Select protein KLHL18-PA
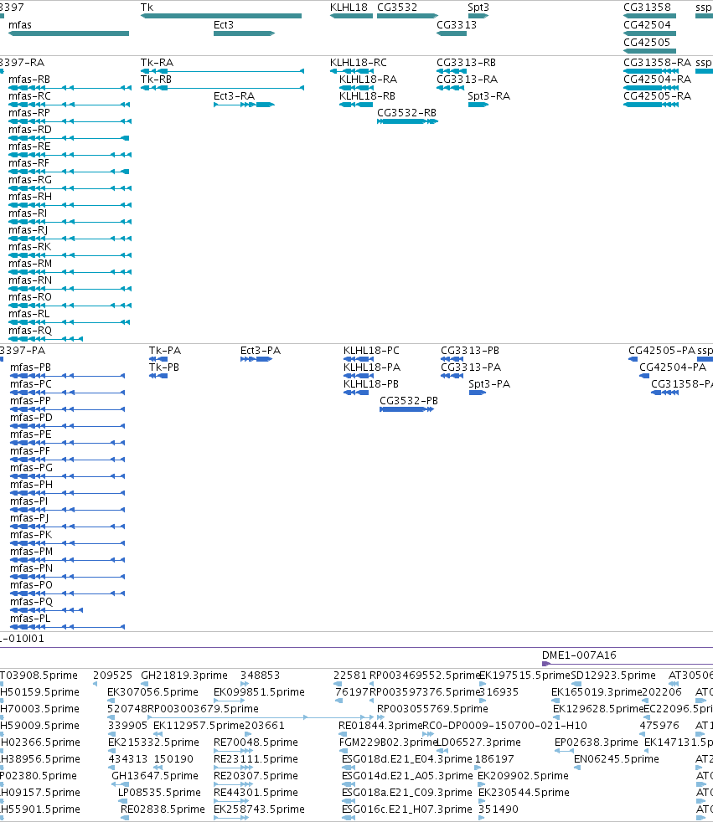Image resolution: width=713 pixels, height=822 pixels. [x=359, y=376]
